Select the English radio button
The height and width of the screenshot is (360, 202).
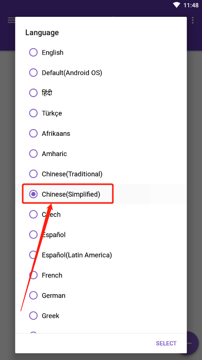33,52
